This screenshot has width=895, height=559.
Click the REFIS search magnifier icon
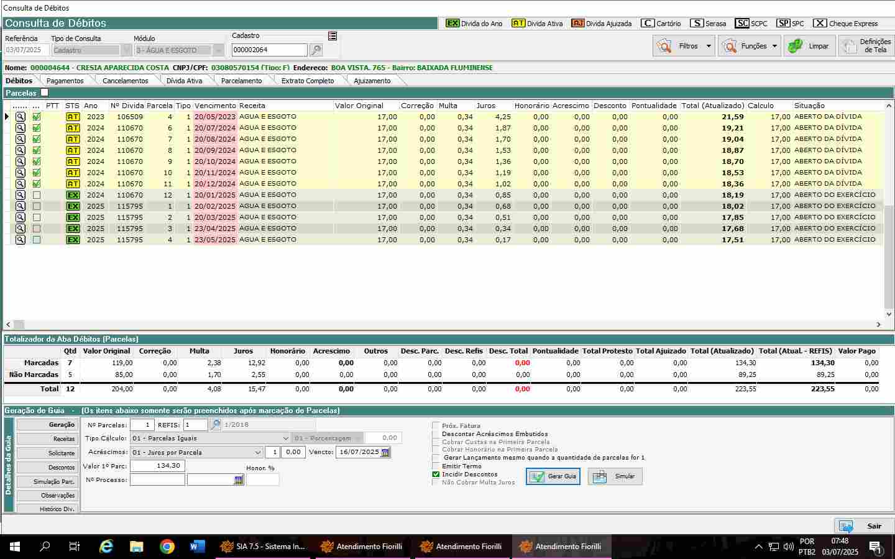pos(215,425)
